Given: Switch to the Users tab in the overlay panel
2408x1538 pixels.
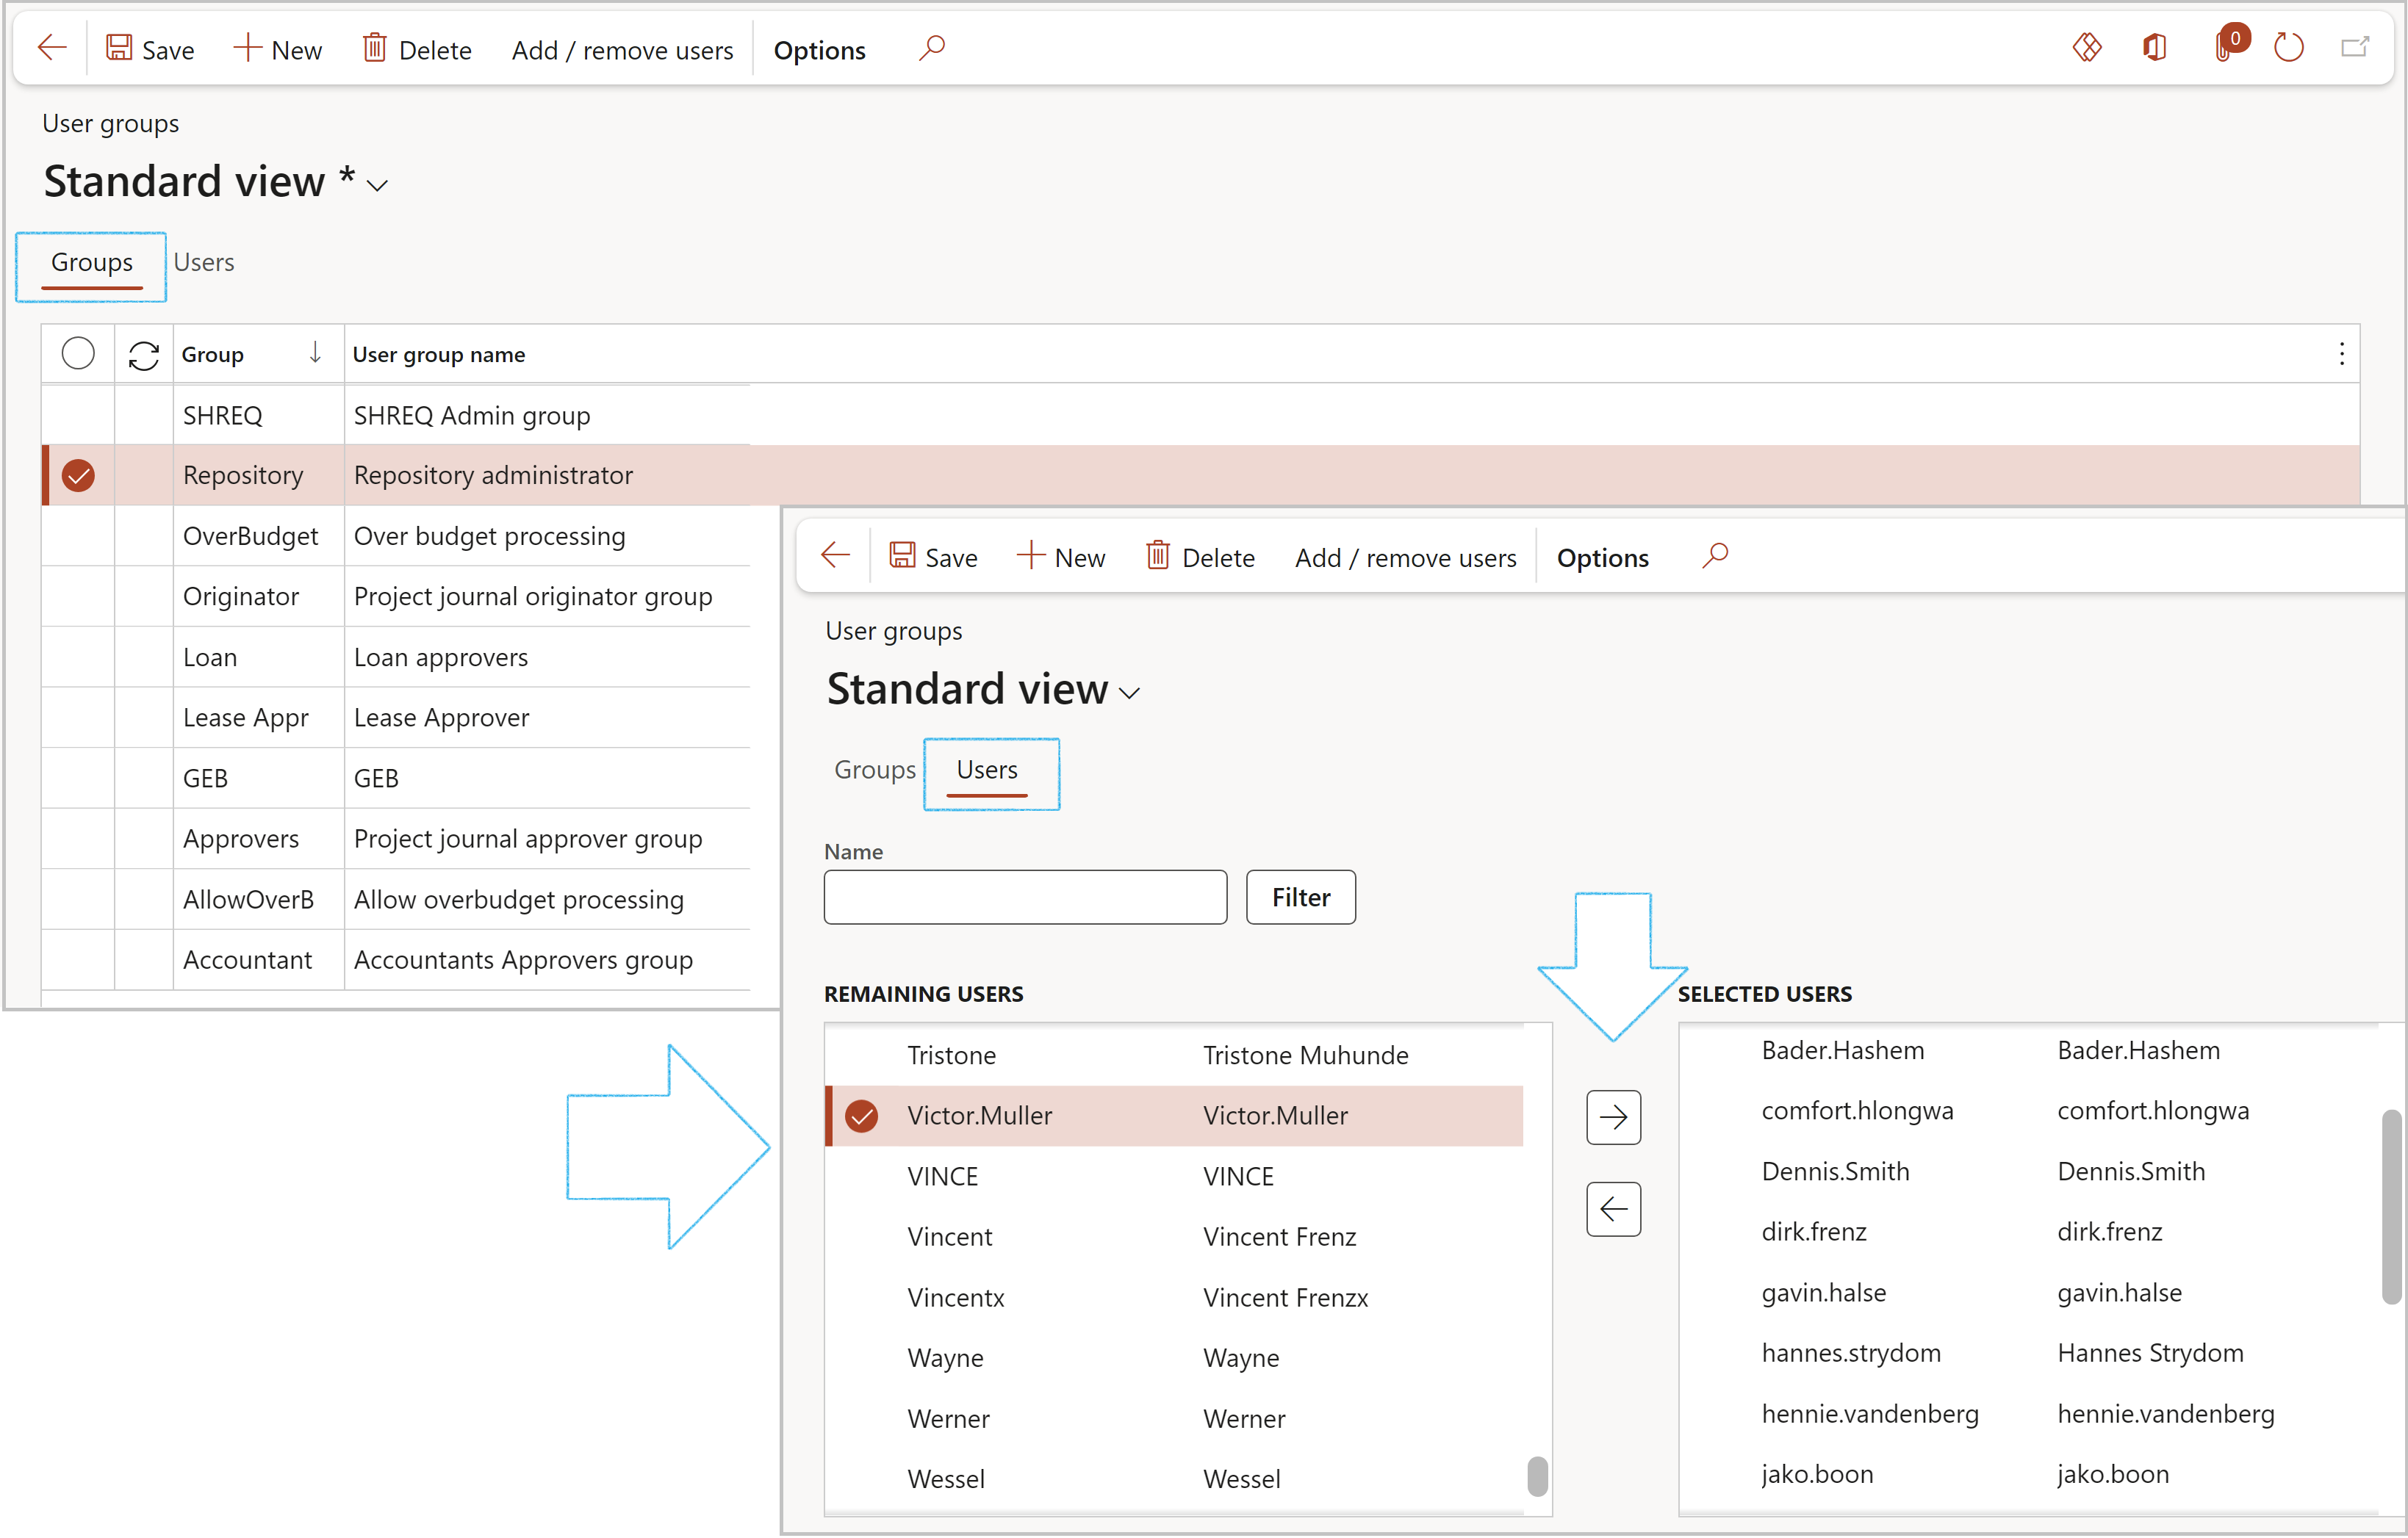Looking at the screenshot, I should pyautogui.click(x=988, y=770).
